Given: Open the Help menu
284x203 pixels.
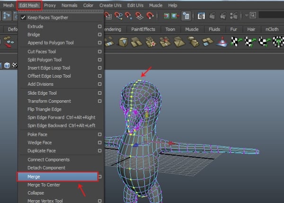Looking at the screenshot, I should [x=172, y=5].
